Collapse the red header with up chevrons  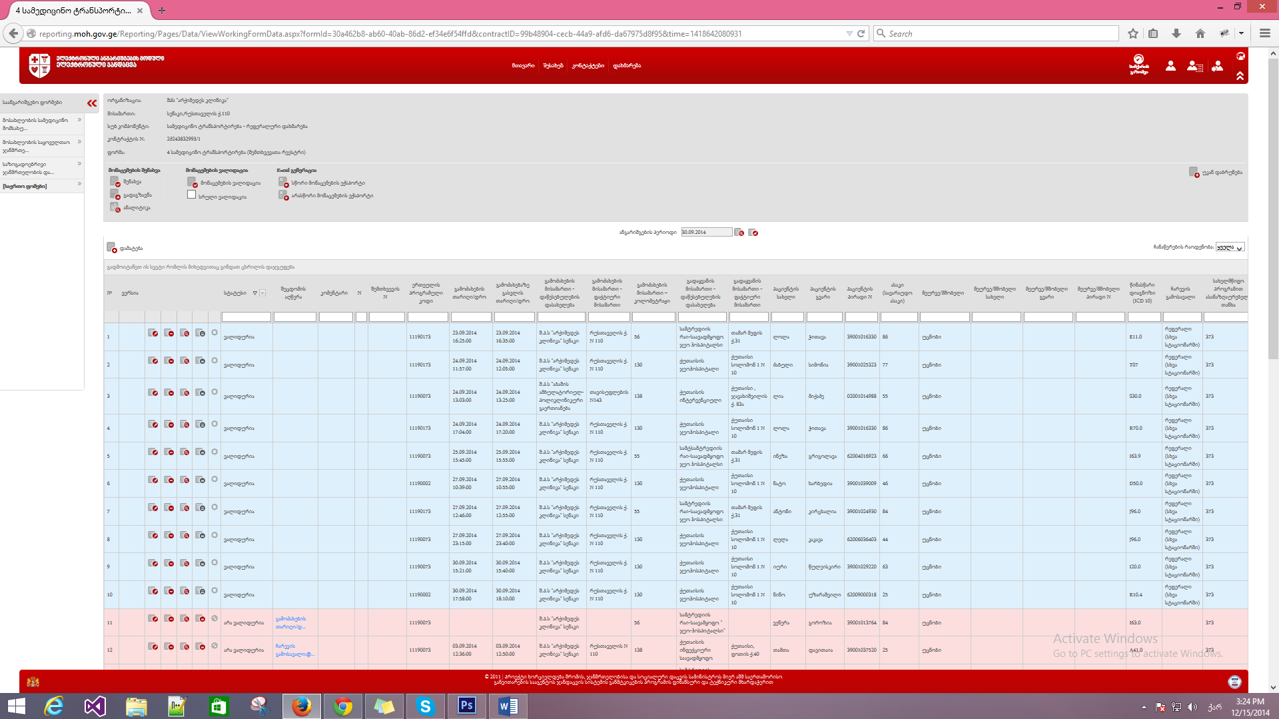click(x=1240, y=76)
